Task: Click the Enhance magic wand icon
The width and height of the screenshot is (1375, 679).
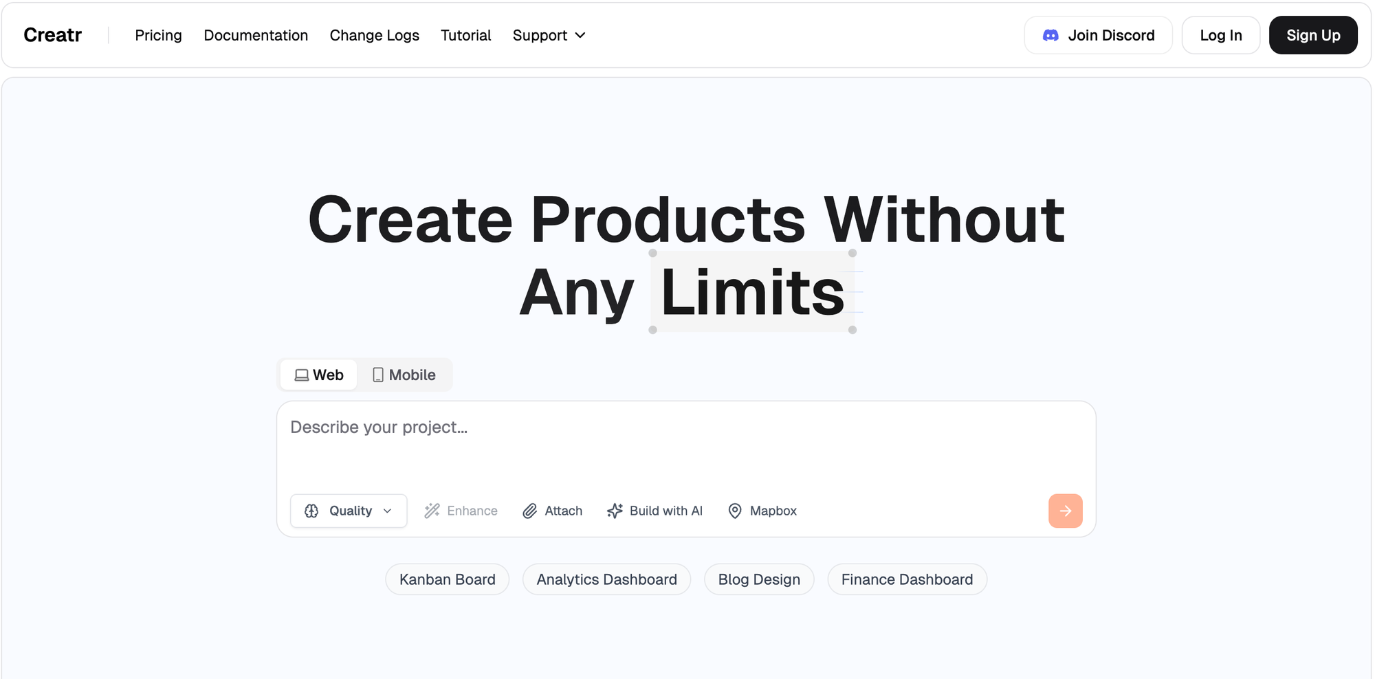Action: click(x=432, y=511)
